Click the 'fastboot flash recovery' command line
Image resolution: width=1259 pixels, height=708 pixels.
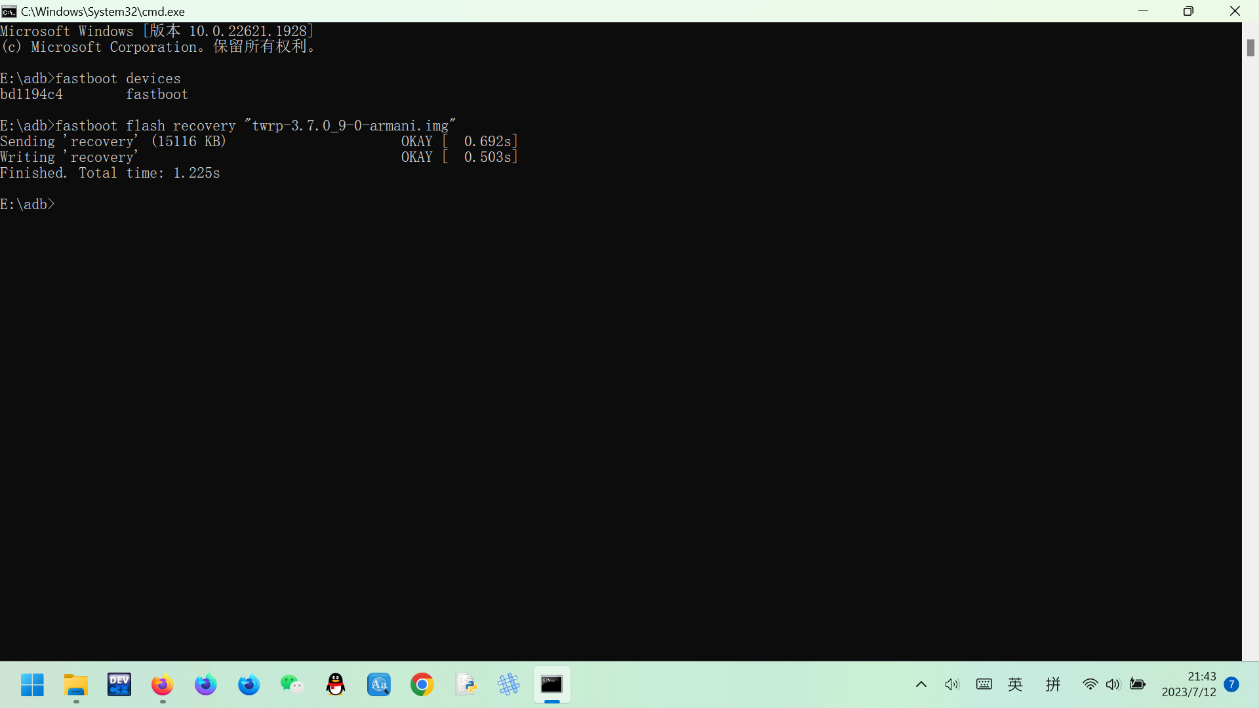[228, 126]
